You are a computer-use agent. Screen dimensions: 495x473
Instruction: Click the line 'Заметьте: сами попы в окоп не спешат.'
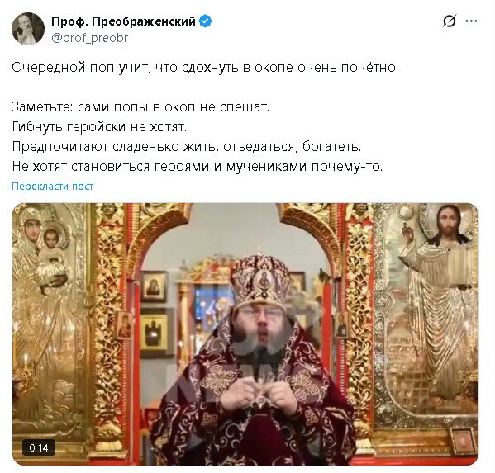pos(140,106)
